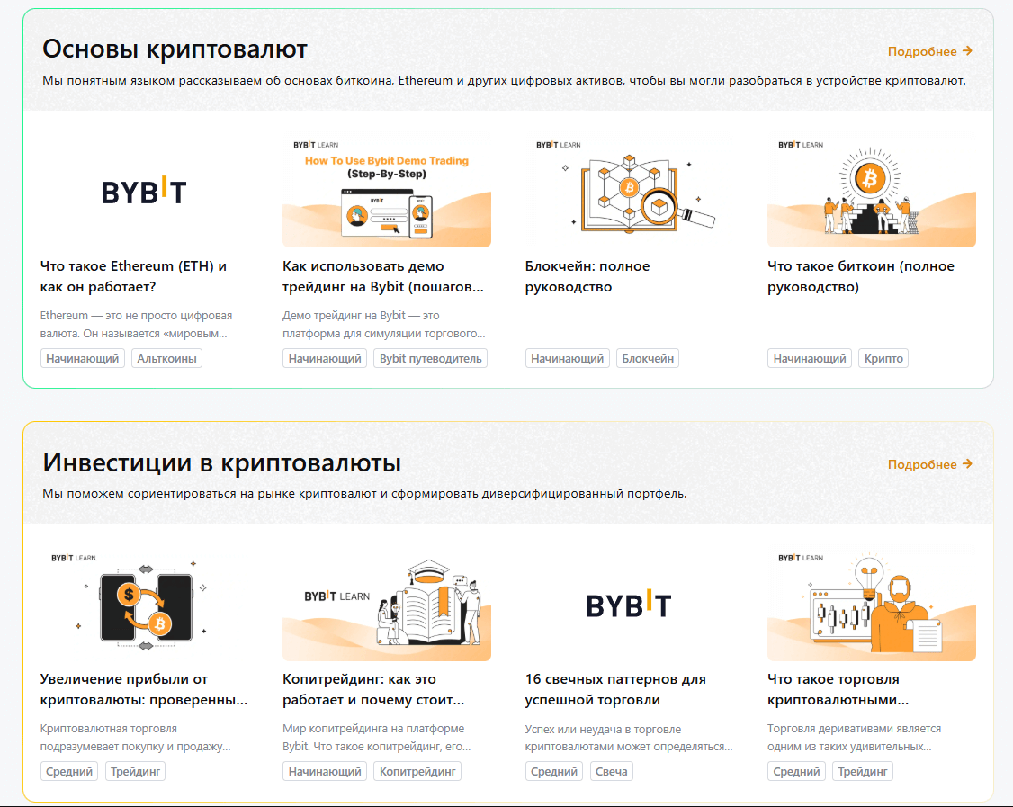Click 'Подробнее' link in Инвестиции в криптовалюты section
Viewport: 1013px width, 807px height.
coord(929,464)
